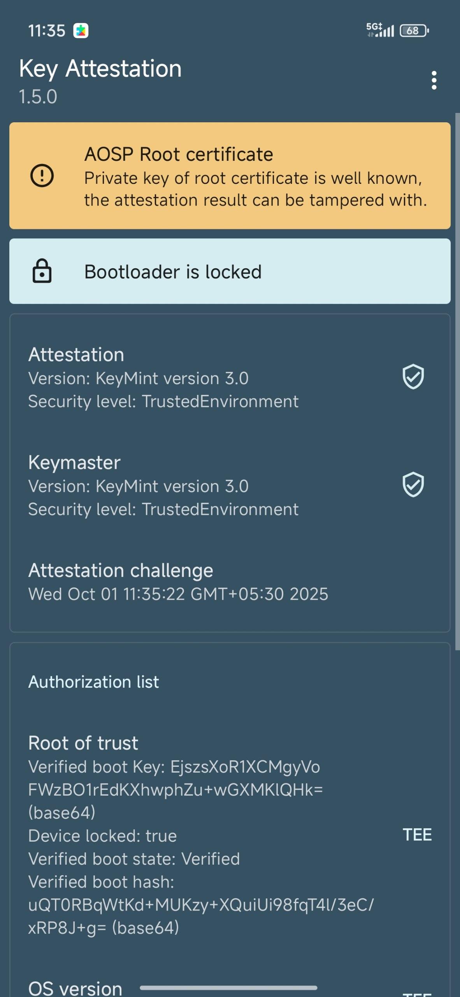The height and width of the screenshot is (997, 460).
Task: Tap the bootloader padlock icon
Action: pyautogui.click(x=42, y=271)
